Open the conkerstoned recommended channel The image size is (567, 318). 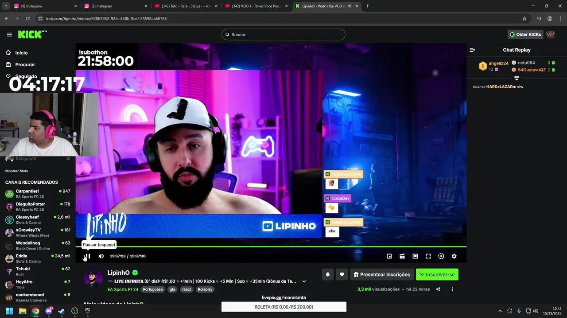point(38,297)
